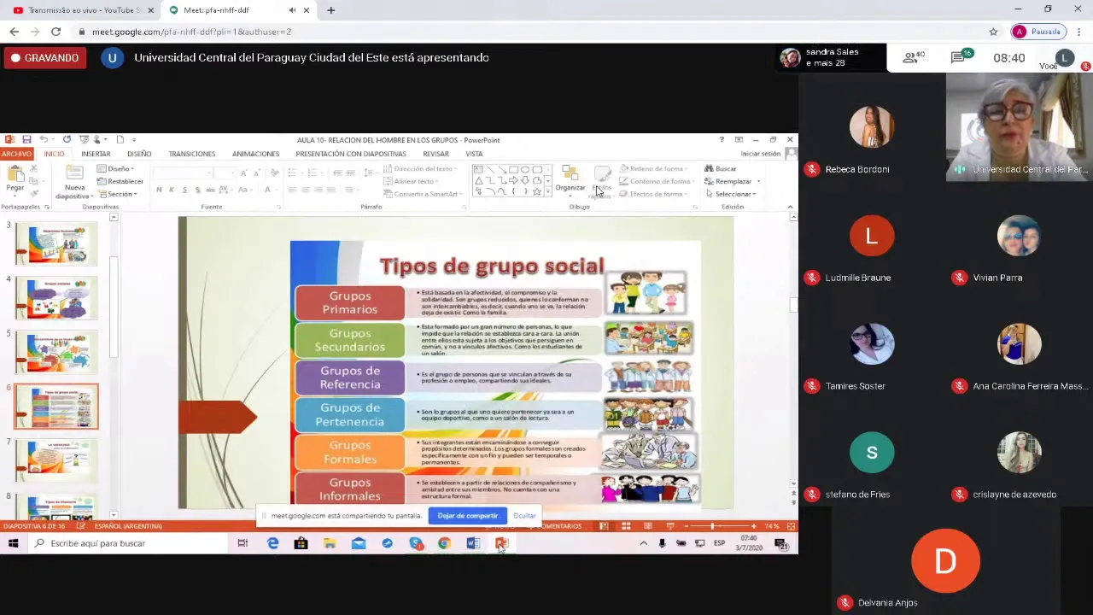Viewport: 1093px width, 615px height.
Task: Open the ARCHIVO tab
Action: coord(16,154)
